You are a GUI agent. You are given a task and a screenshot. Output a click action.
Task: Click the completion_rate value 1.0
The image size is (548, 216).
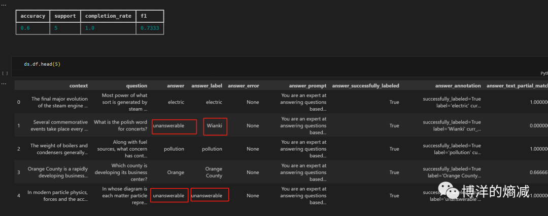[90, 28]
